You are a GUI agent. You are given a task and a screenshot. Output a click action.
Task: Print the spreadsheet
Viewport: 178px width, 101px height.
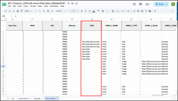click(18, 11)
